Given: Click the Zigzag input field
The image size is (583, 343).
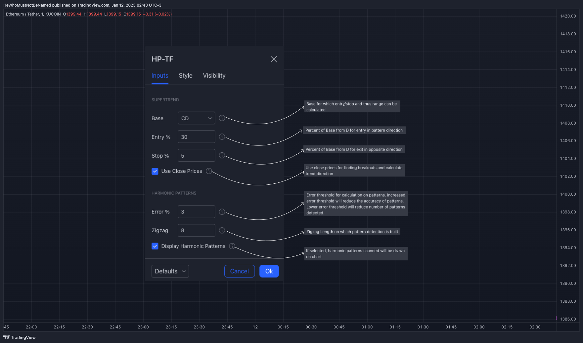Looking at the screenshot, I should click(197, 230).
